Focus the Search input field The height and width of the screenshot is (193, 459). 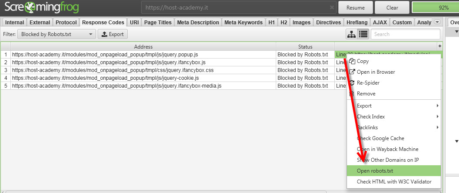coord(406,34)
